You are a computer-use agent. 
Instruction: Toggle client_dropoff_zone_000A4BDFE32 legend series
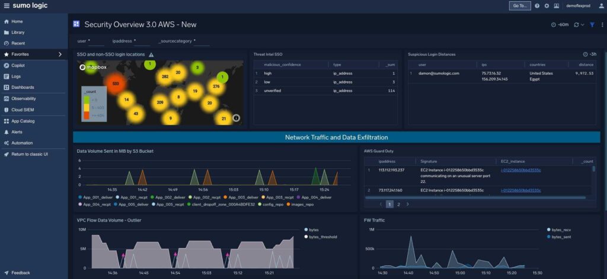(x=221, y=204)
